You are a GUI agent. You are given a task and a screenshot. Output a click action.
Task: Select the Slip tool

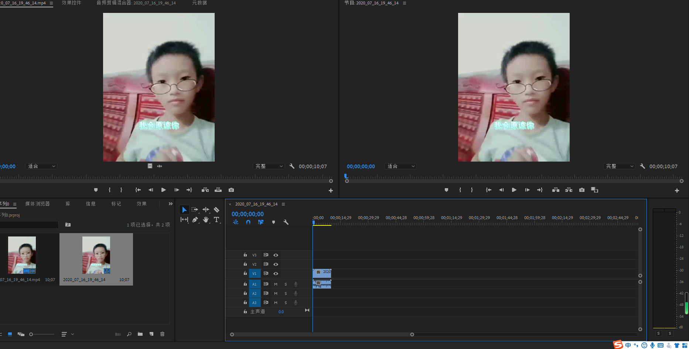click(x=184, y=220)
